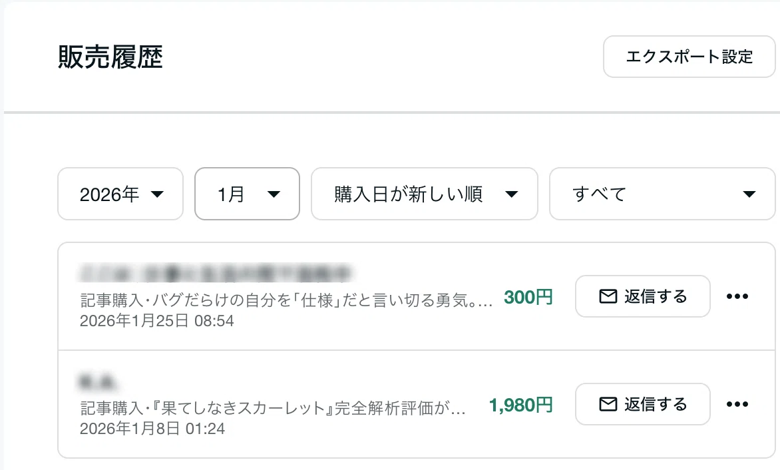This screenshot has width=780, height=470.
Task: Open the すべて filter dropdown
Action: pos(662,194)
